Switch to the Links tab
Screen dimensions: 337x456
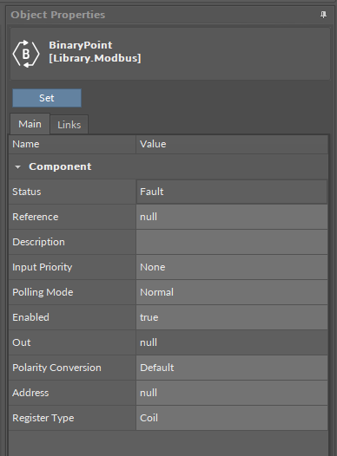click(69, 125)
